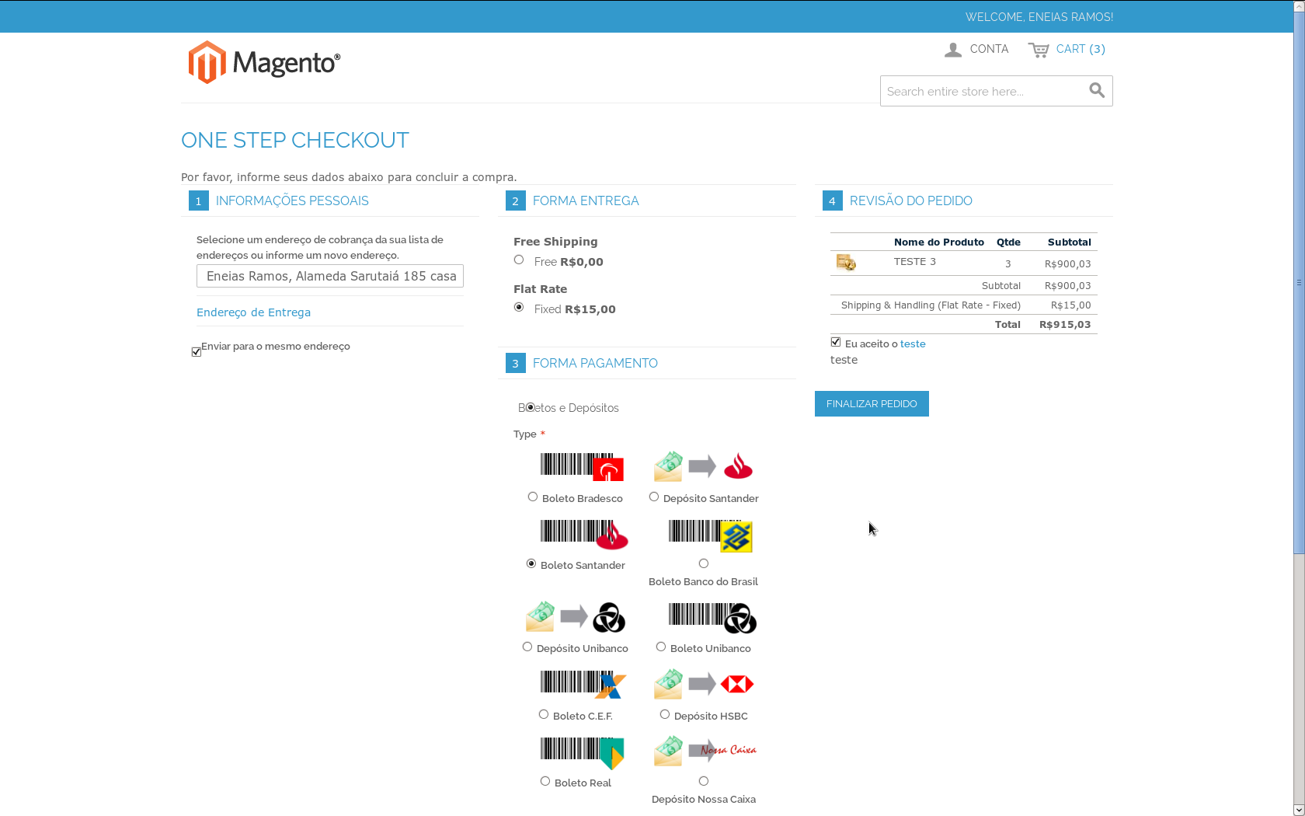The image size is (1305, 816).
Task: Click 'WELCOME, ENEIAS RAMOS!' text
Action: [x=1039, y=16]
